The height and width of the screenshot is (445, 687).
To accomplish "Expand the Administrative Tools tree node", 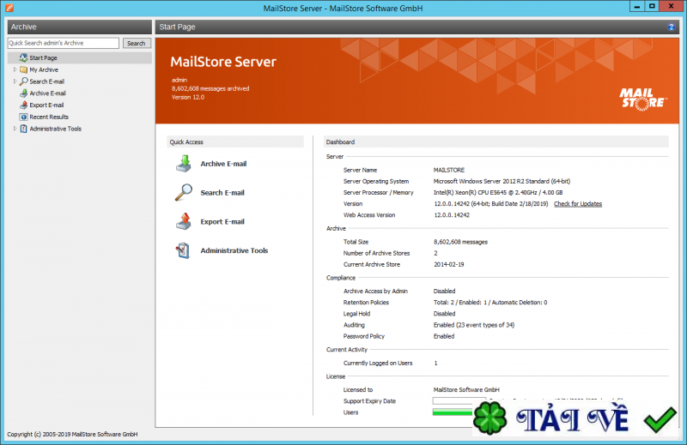I will pos(15,129).
